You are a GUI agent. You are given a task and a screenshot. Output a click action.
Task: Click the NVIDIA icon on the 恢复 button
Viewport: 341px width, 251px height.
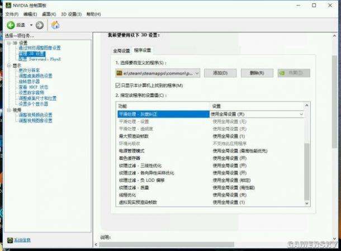click(x=282, y=73)
